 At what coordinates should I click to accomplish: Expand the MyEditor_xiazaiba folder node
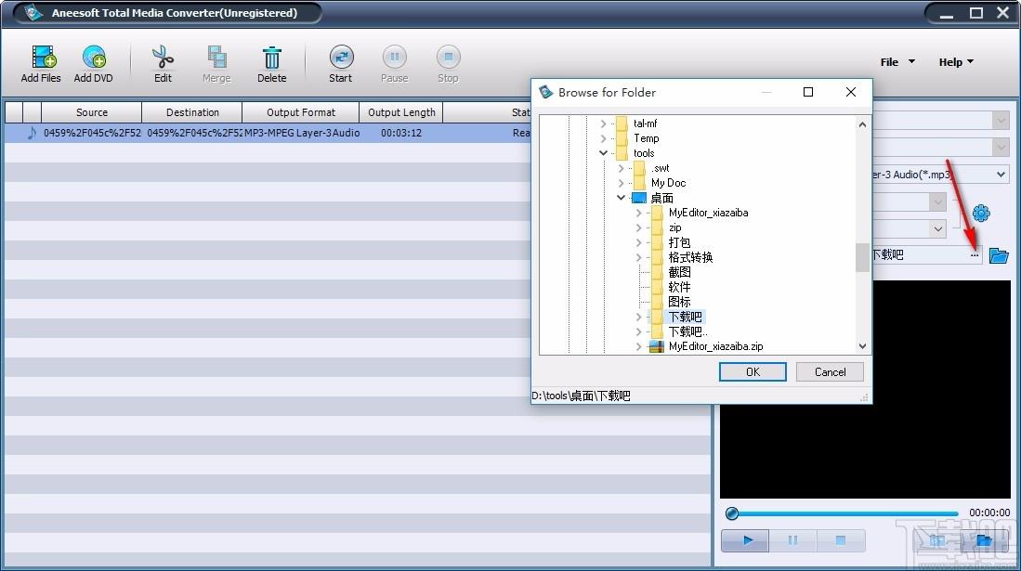(x=639, y=213)
